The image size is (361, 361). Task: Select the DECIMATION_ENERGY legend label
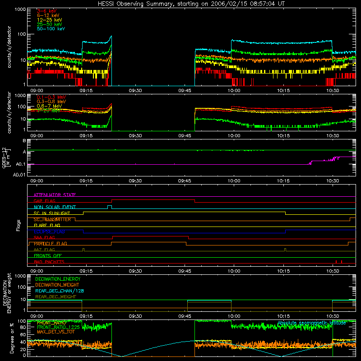point(58,279)
